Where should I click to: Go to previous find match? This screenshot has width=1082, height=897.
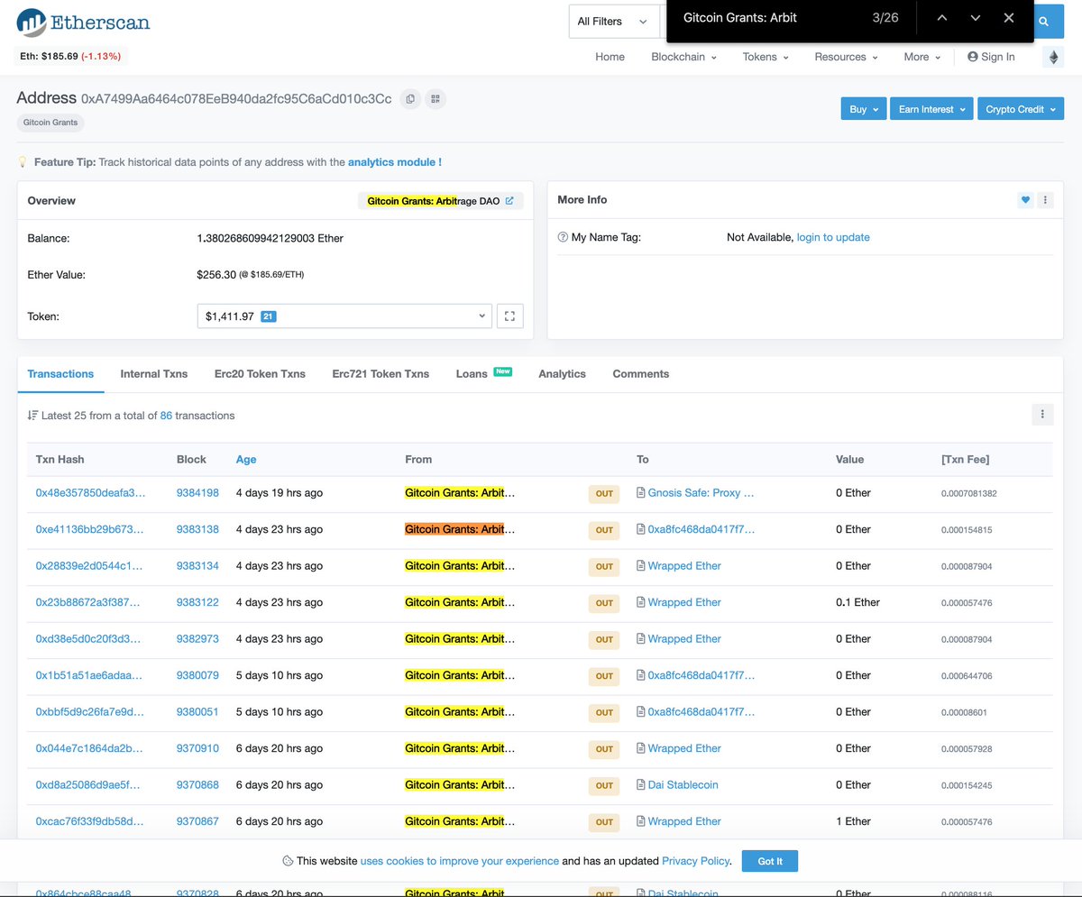tap(941, 18)
